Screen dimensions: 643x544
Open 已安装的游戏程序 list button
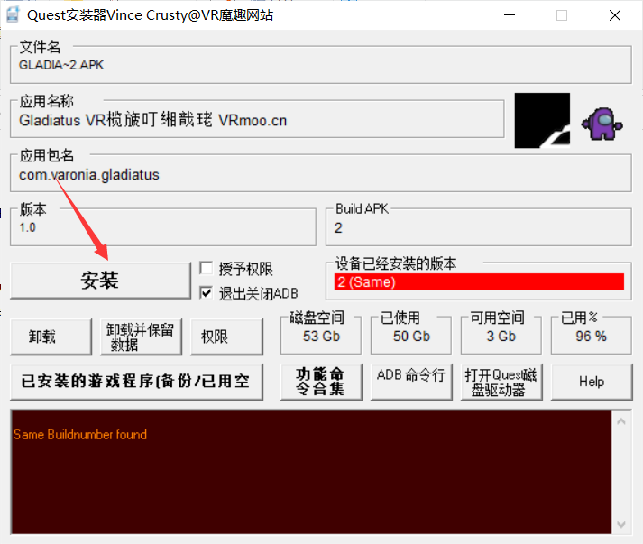point(136,382)
